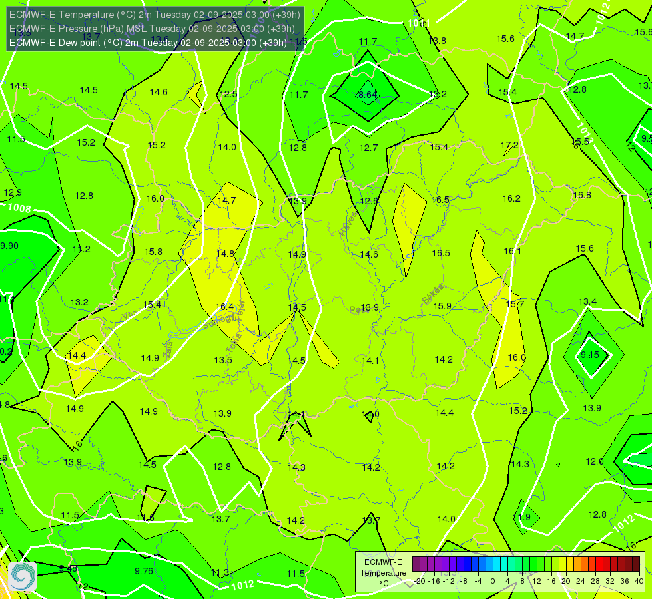Click the 1011 isobar pressure label
Image resolution: width=652 pixels, height=599 pixels.
[x=418, y=23]
